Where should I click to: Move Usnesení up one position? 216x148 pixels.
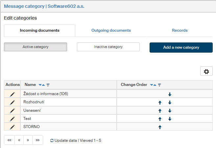[x=160, y=111]
